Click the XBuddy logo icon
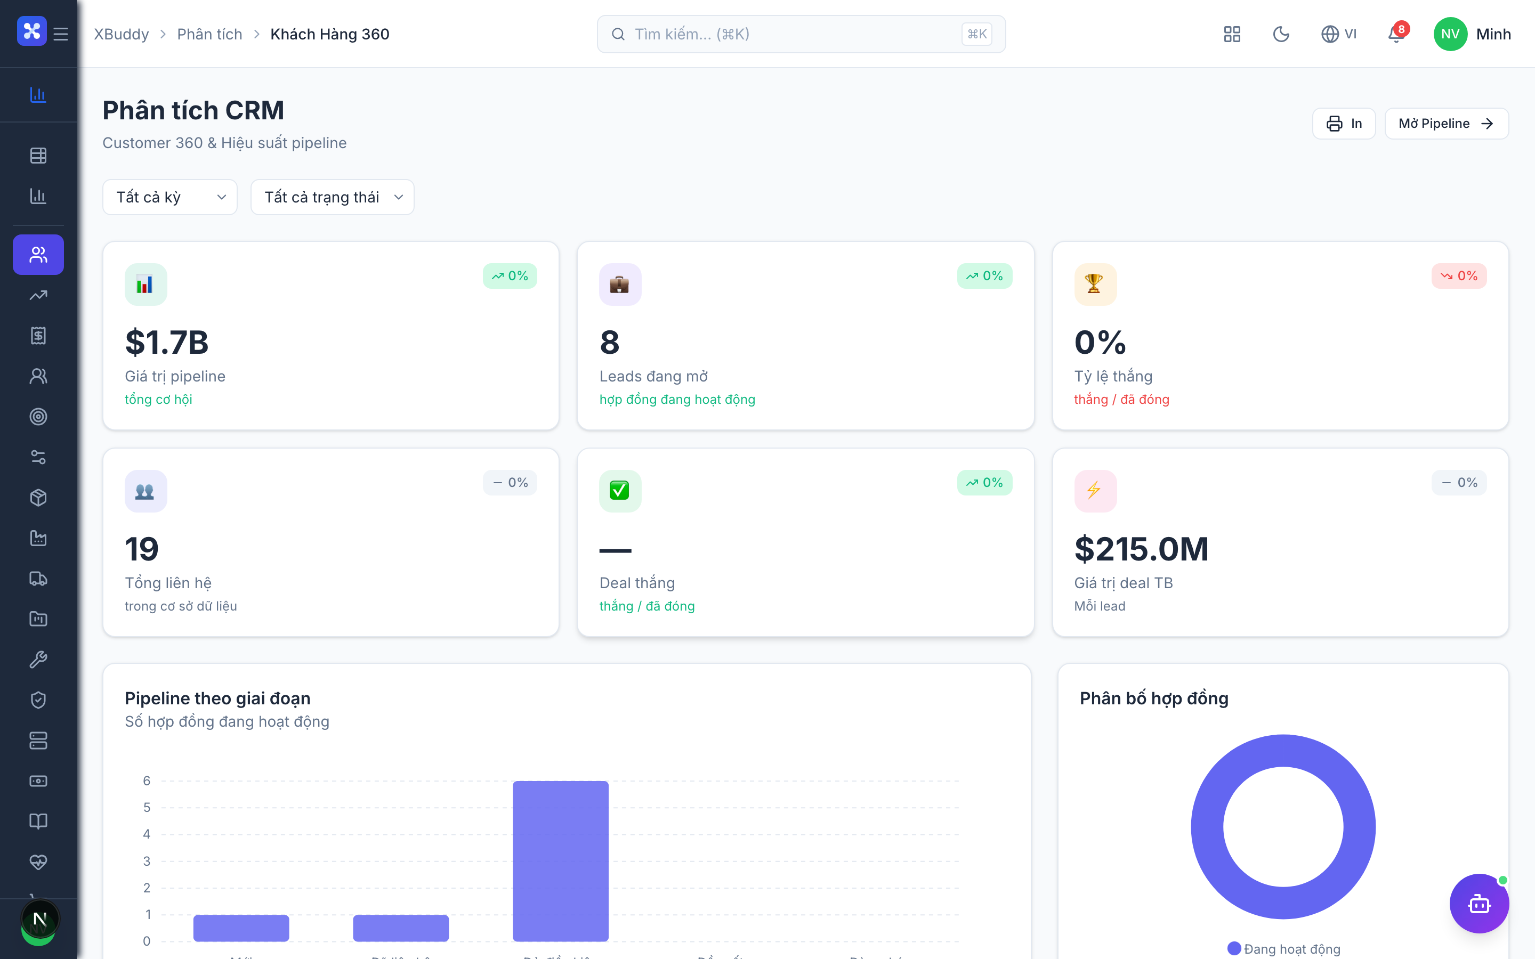1535x959 pixels. 32,31
